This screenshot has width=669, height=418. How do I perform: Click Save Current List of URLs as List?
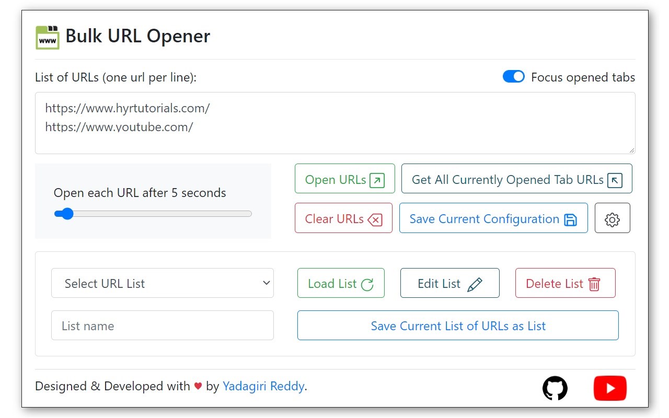(458, 326)
